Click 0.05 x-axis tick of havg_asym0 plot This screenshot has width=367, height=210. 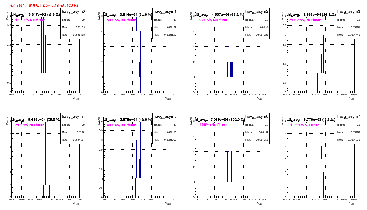(x=79, y=94)
